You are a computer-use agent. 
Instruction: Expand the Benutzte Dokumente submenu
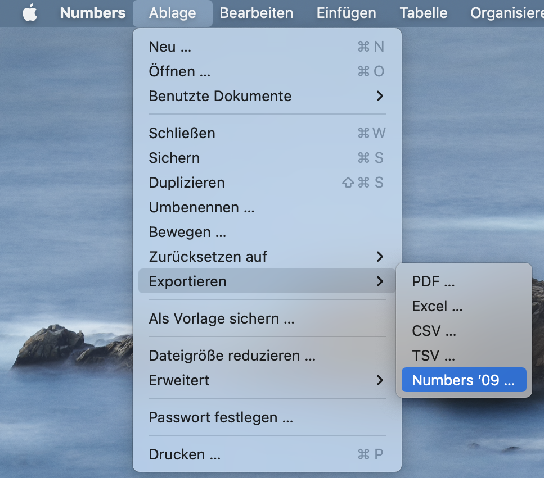220,96
